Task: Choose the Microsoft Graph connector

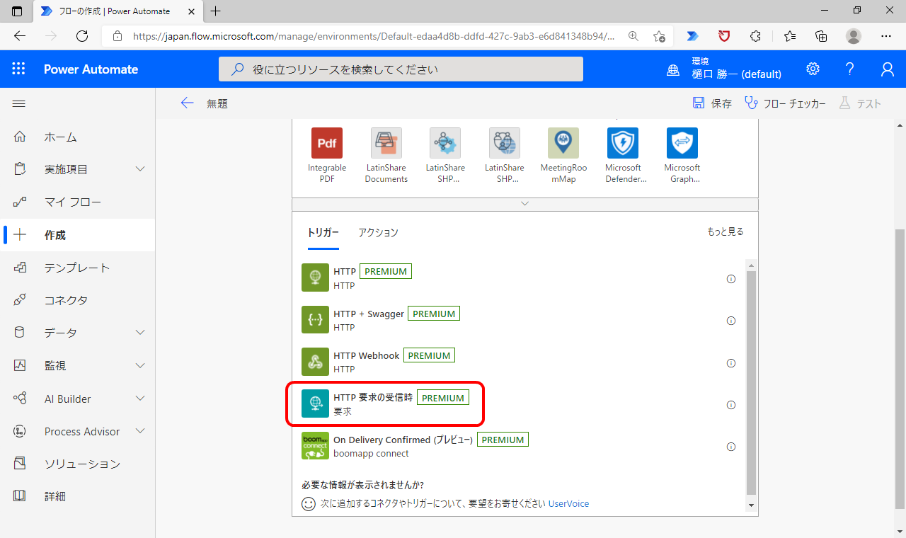Action: (682, 156)
